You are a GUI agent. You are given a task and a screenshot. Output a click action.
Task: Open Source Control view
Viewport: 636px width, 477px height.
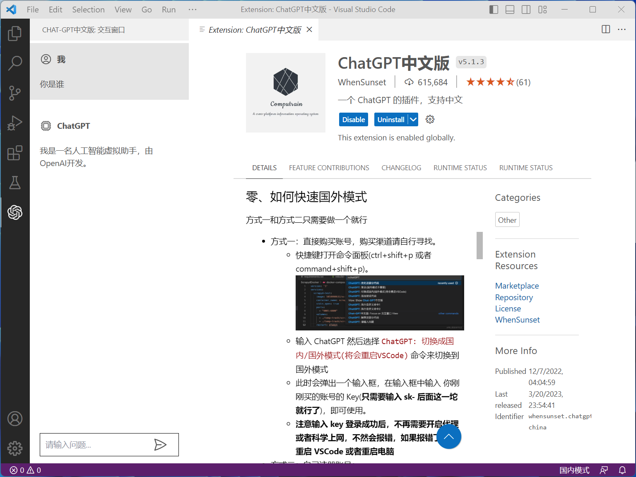click(x=15, y=93)
